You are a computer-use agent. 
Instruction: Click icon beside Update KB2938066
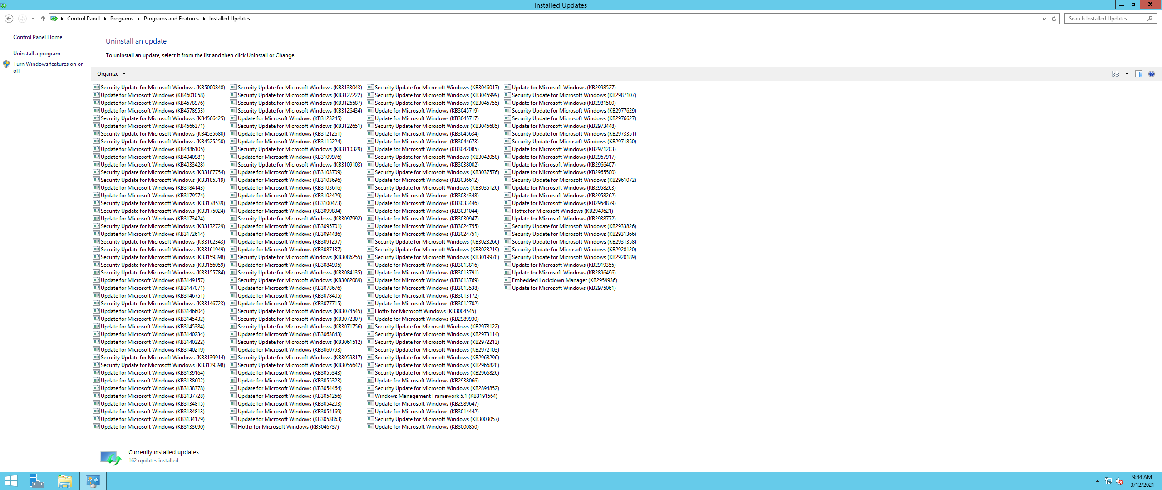pyautogui.click(x=370, y=380)
